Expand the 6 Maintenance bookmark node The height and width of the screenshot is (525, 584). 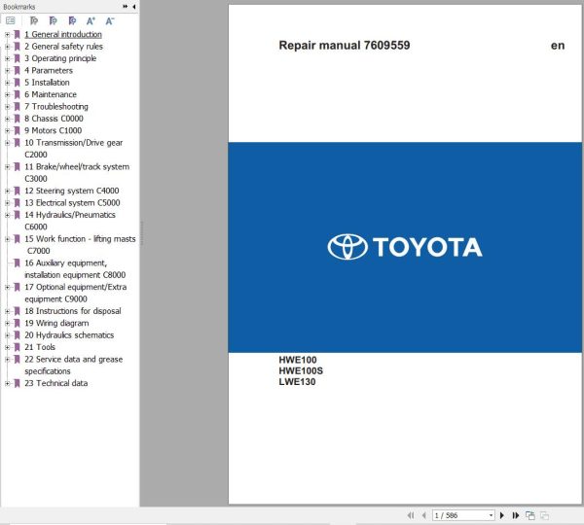tap(7, 94)
